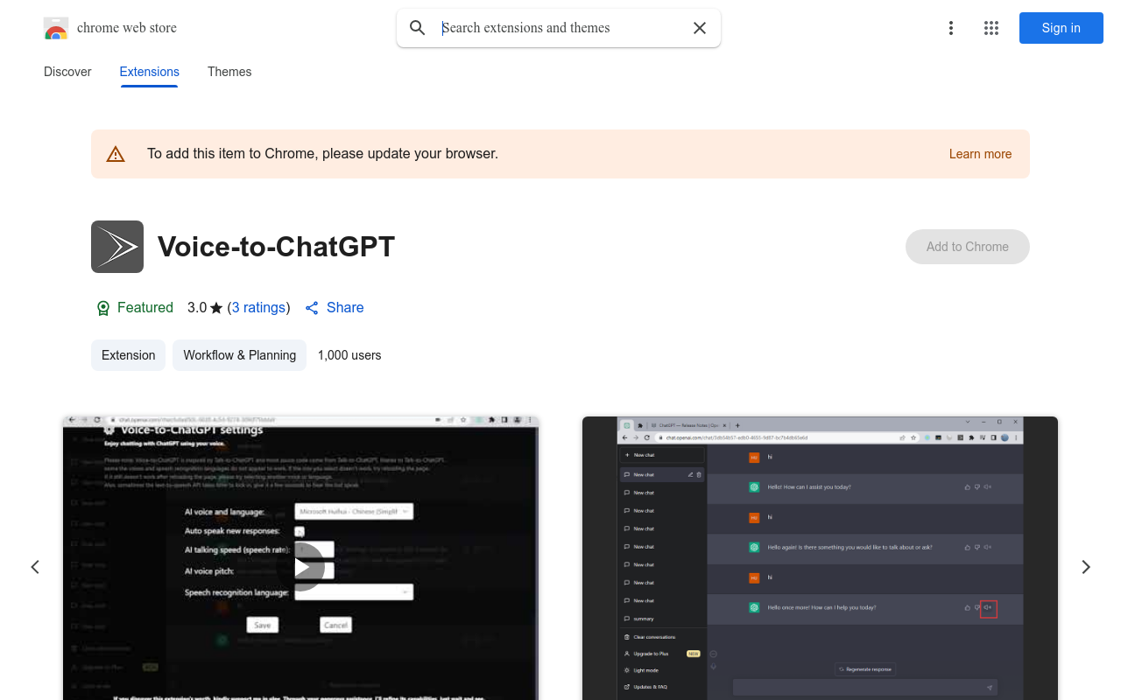Open the Learn more link
Image resolution: width=1121 pixels, height=700 pixels.
[x=980, y=154]
